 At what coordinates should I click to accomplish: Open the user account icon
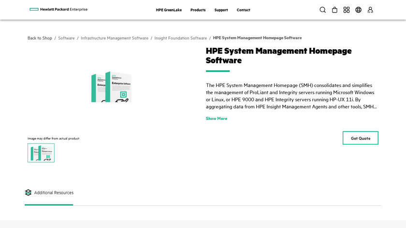coord(370,10)
